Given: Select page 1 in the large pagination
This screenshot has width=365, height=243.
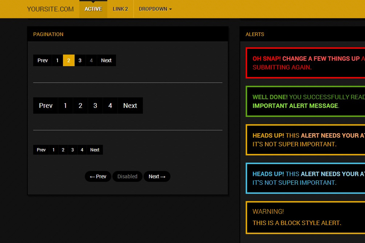Looking at the screenshot, I should click(65, 105).
